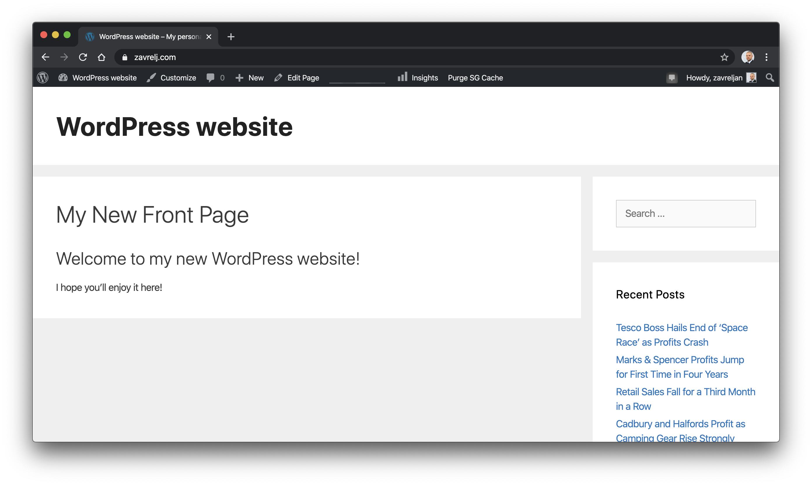Image resolution: width=812 pixels, height=485 pixels.
Task: Open Retail Sales Fall post link
Action: click(x=685, y=399)
